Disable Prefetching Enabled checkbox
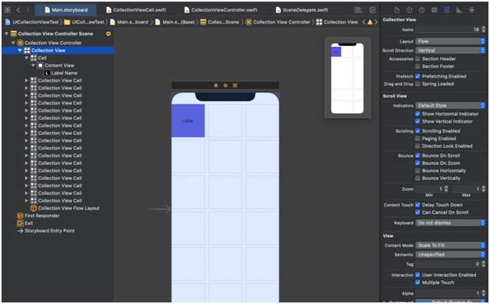490x304 pixels. click(417, 77)
